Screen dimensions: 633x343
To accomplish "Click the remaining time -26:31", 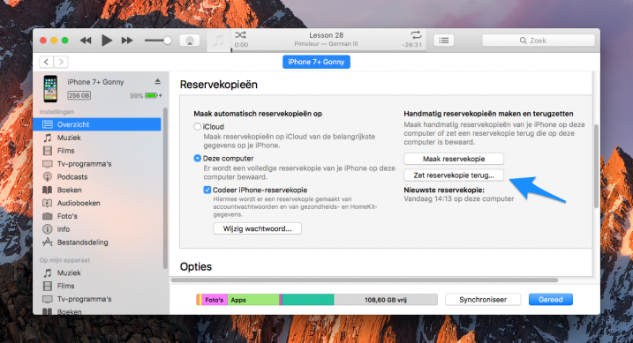I will tap(411, 45).
